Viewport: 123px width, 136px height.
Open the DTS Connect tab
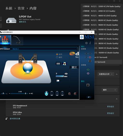coord(5,49)
